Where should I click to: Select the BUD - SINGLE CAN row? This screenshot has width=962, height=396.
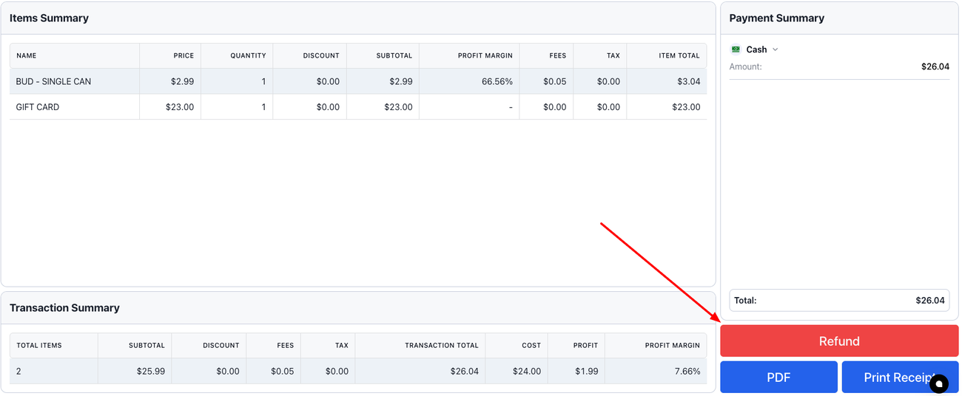(x=53, y=81)
